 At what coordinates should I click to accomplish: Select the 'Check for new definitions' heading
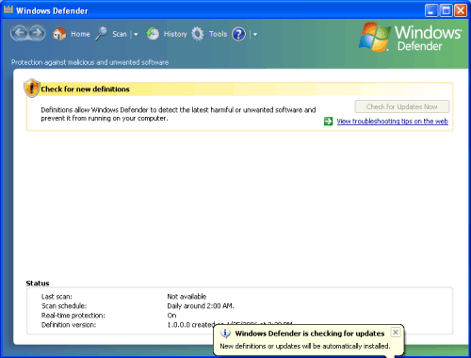85,89
